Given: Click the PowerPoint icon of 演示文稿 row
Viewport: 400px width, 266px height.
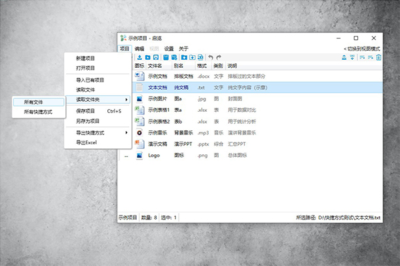Looking at the screenshot, I should 139,144.
